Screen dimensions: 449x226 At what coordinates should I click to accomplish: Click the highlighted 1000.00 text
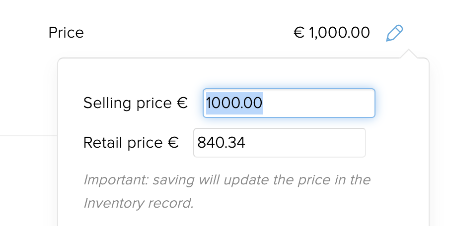(234, 103)
